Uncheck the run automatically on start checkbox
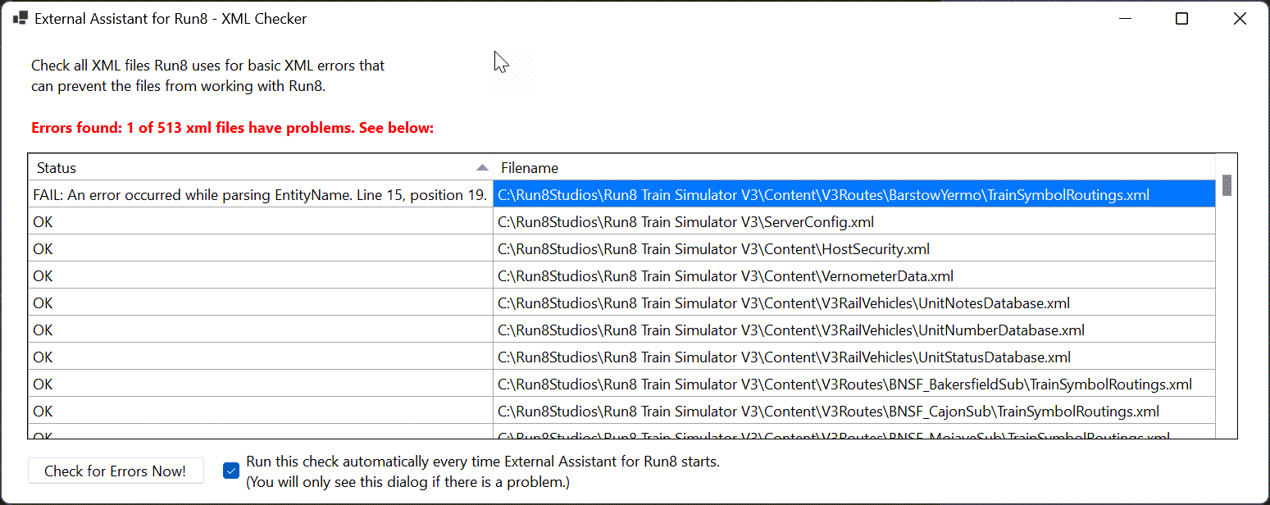Viewport: 1270px width, 505px height. tap(231, 471)
